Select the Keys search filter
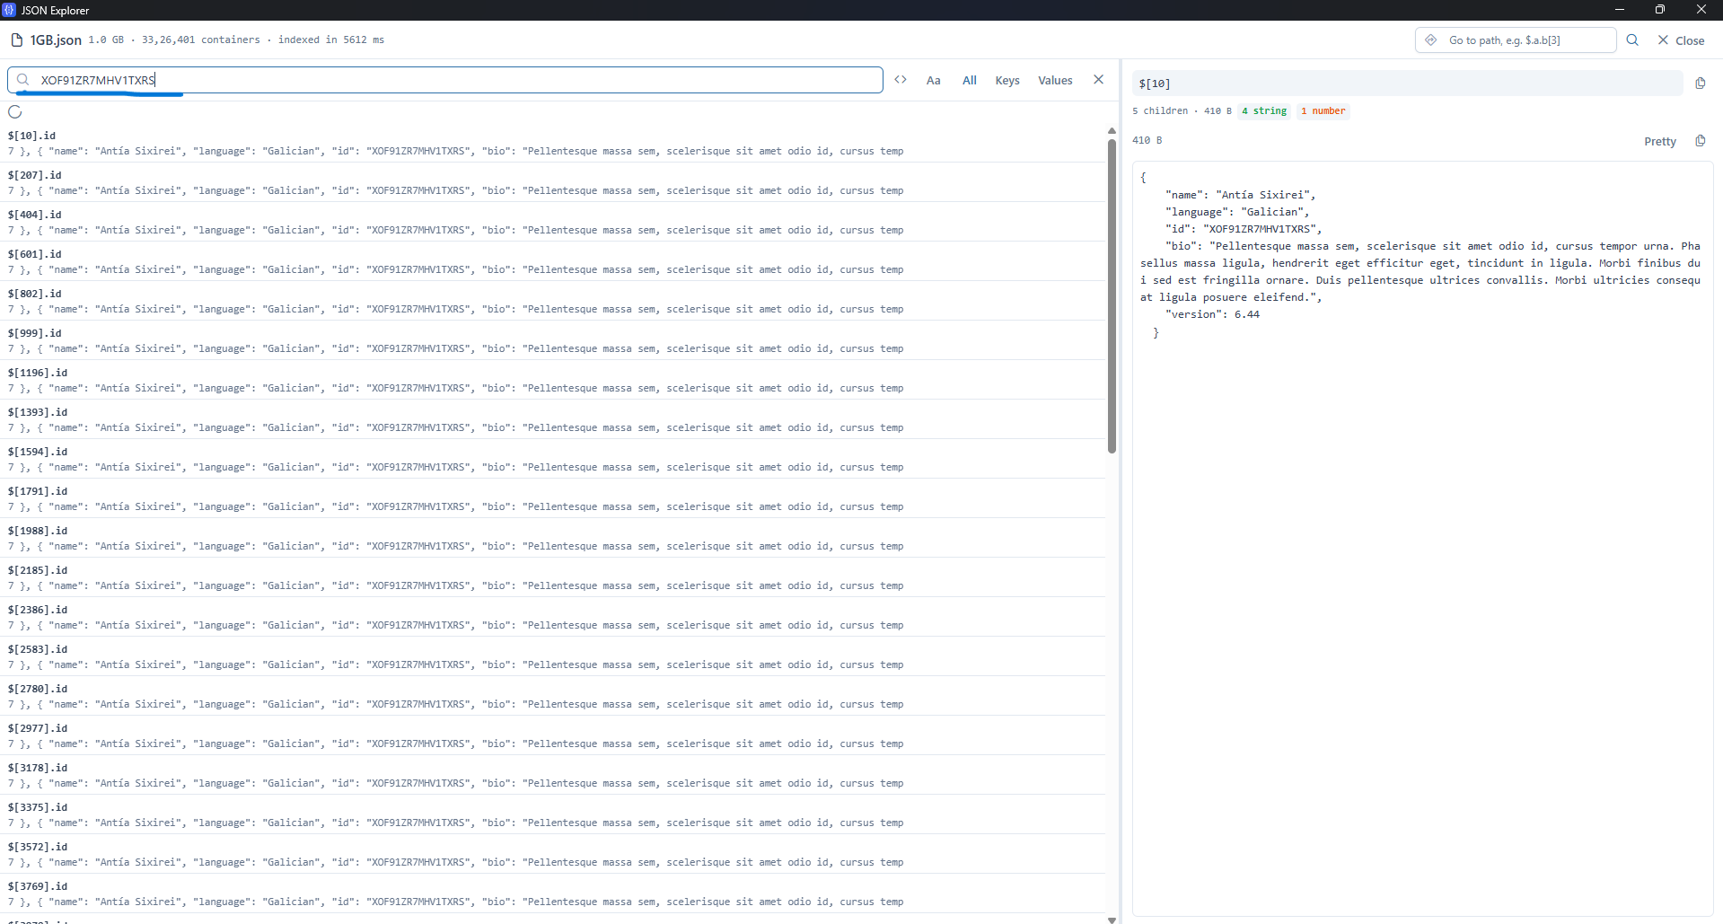The image size is (1723, 924). (x=1007, y=80)
